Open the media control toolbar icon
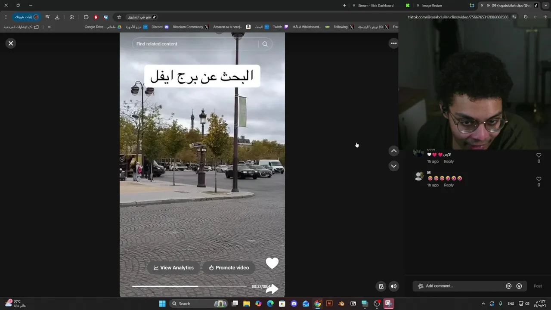Image resolution: width=551 pixels, height=310 pixels. (x=47, y=17)
